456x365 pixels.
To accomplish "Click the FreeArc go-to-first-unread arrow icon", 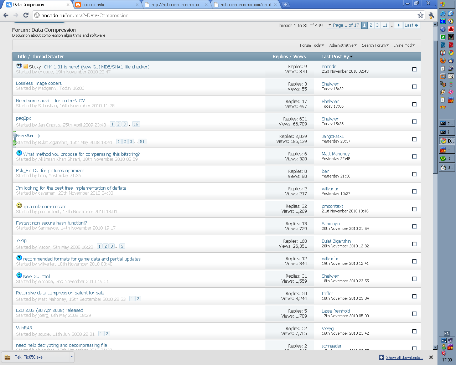I will click(x=38, y=136).
